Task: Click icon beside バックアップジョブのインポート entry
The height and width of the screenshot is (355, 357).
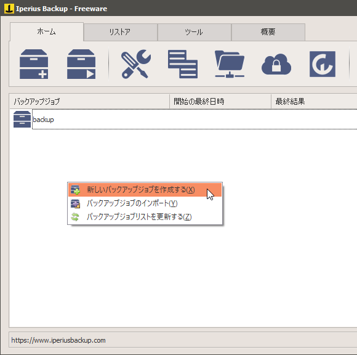Action: point(75,203)
